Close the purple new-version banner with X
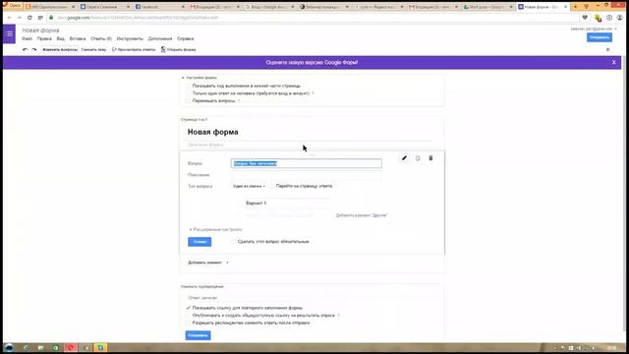 613,62
